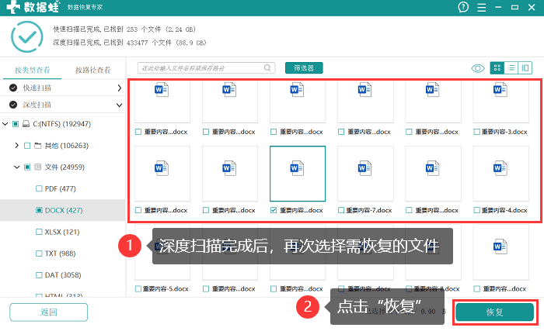Toggle the DOCX (427) checkbox
Image resolution: width=544 pixels, height=331 pixels.
[39, 210]
